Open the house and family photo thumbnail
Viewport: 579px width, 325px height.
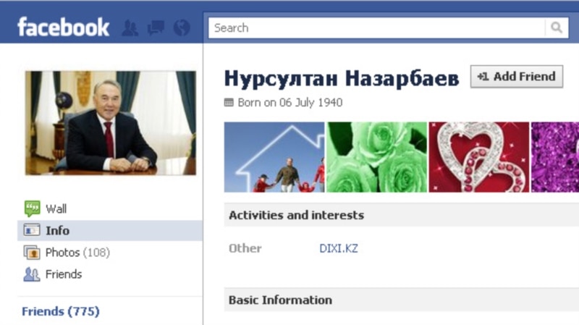point(274,157)
